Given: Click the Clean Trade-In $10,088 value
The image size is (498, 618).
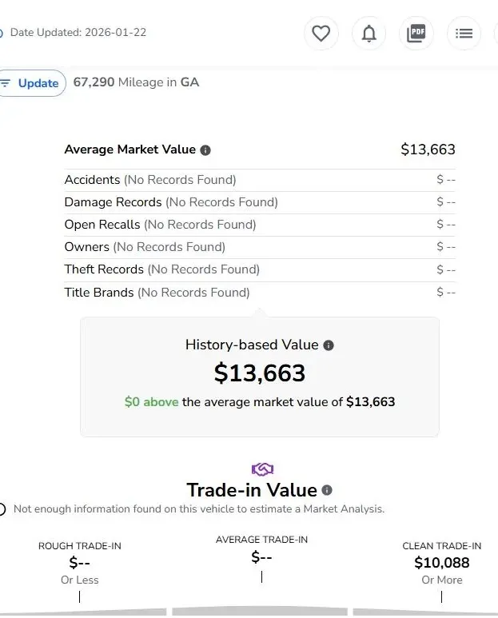Looking at the screenshot, I should point(441,563).
